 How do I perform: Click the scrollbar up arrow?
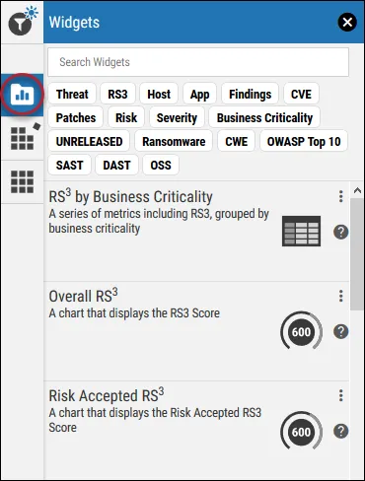(357, 190)
